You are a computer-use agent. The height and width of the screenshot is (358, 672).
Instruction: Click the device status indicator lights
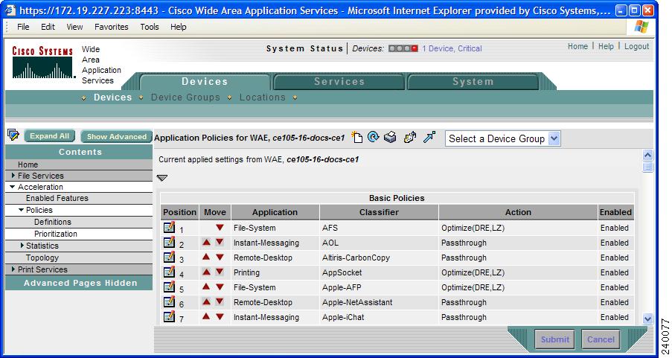(403, 48)
